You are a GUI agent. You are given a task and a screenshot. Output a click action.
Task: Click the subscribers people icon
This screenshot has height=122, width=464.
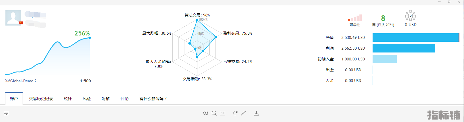(x=411, y=16)
